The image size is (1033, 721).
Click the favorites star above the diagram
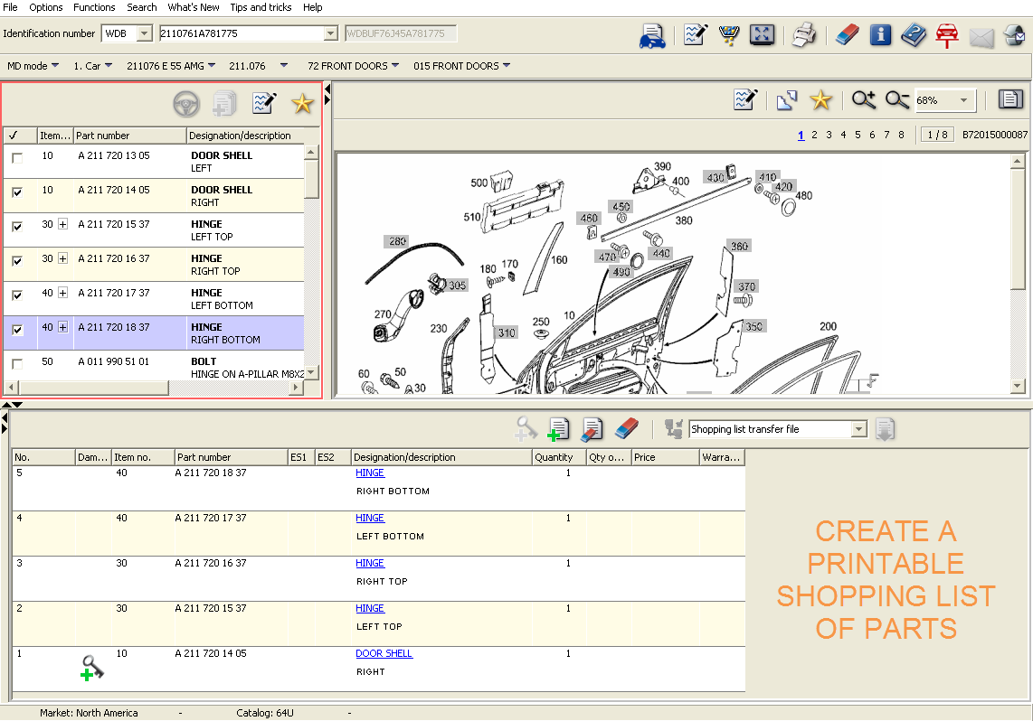(820, 99)
